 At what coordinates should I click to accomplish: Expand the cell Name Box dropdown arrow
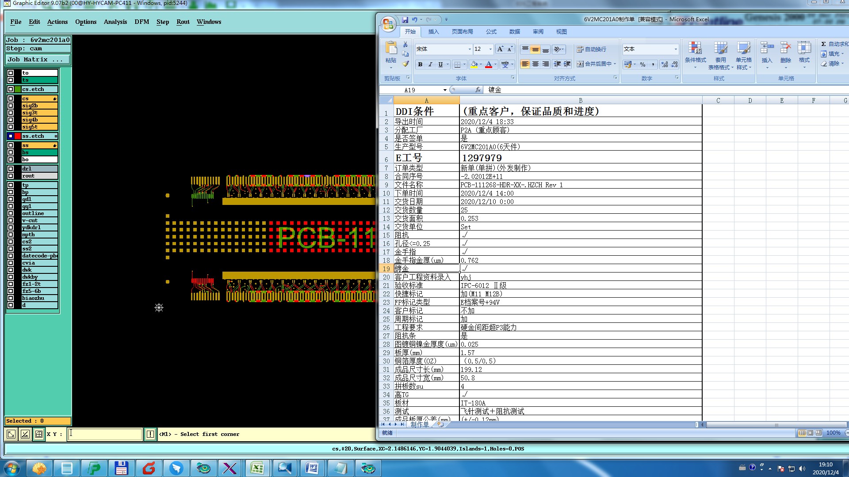(x=445, y=90)
